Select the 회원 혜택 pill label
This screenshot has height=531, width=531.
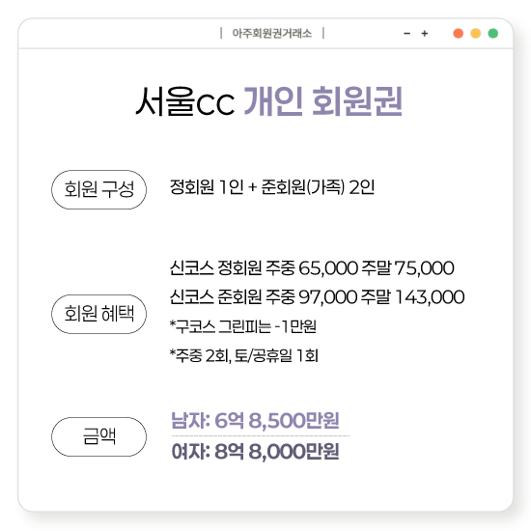98,314
